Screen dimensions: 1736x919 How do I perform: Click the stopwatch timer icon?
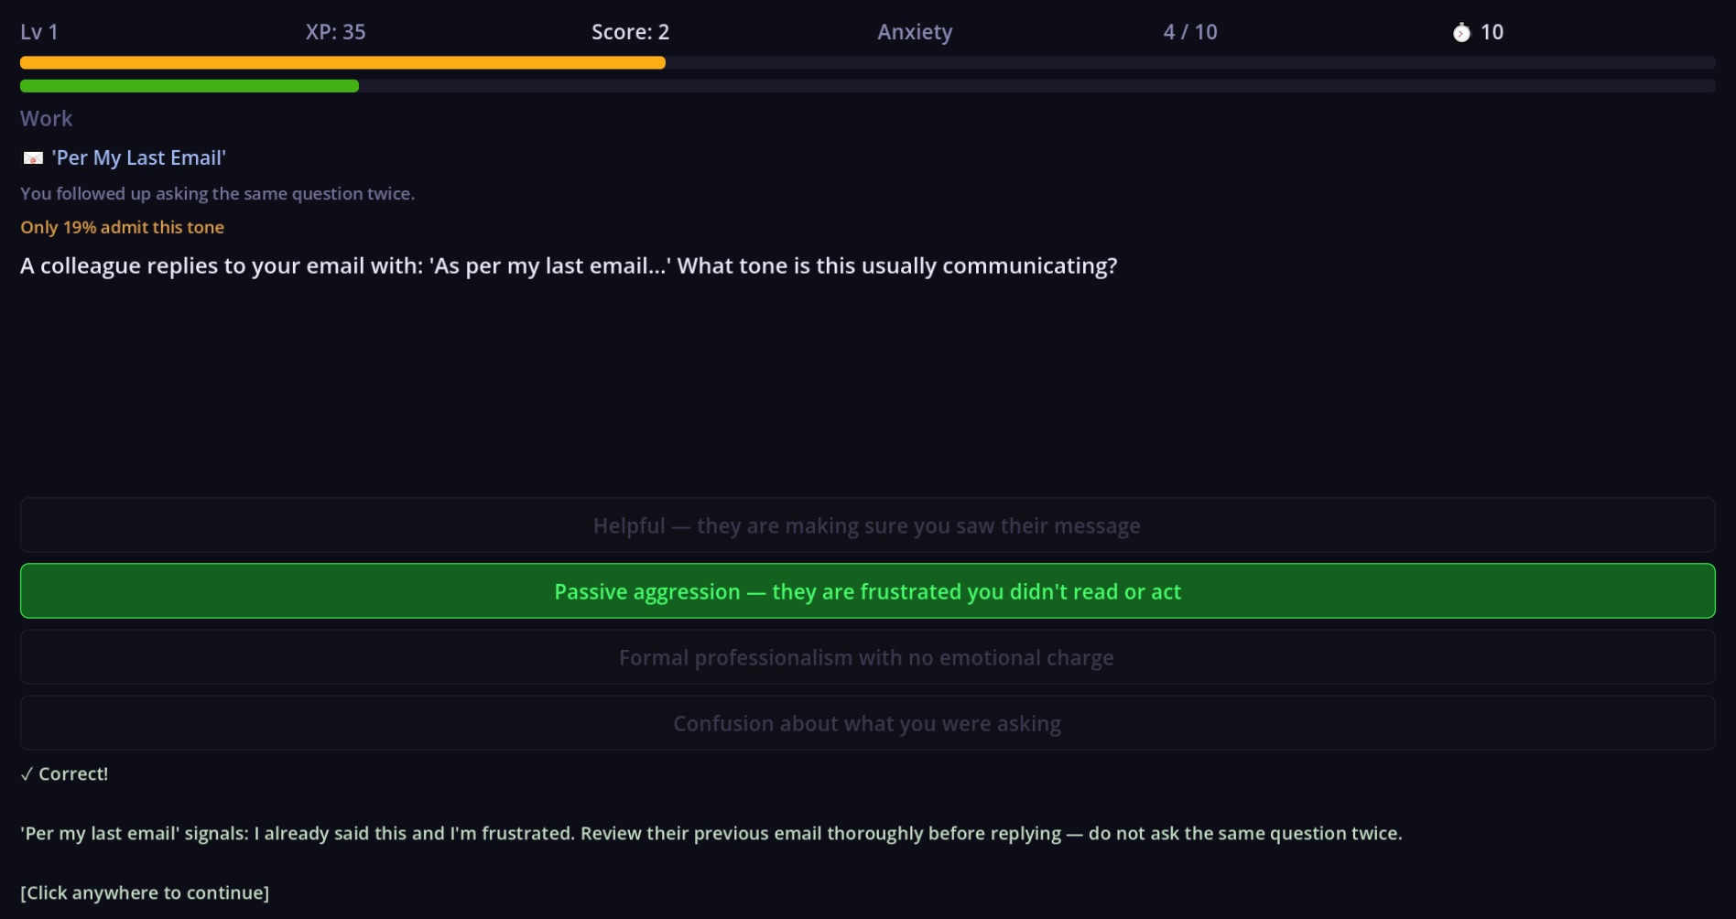tap(1461, 33)
